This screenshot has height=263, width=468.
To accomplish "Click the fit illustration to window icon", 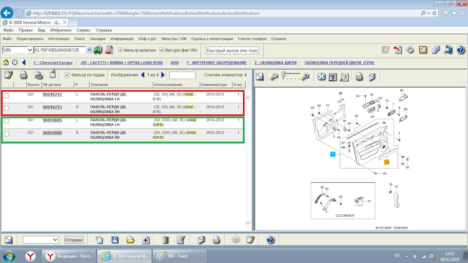I will pyautogui.click(x=332, y=77).
